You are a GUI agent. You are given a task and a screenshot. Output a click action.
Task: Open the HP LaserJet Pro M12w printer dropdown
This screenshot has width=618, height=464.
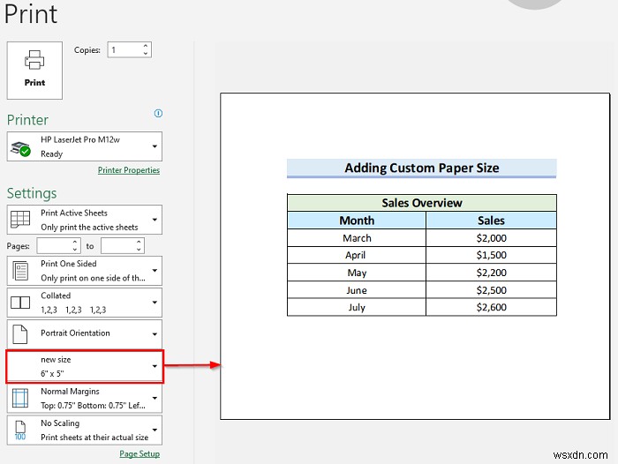(x=85, y=146)
